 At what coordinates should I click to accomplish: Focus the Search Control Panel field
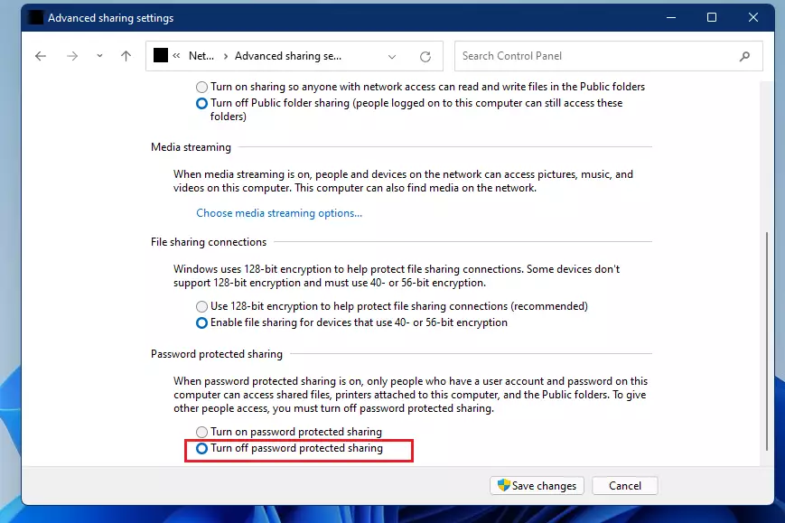click(x=608, y=56)
